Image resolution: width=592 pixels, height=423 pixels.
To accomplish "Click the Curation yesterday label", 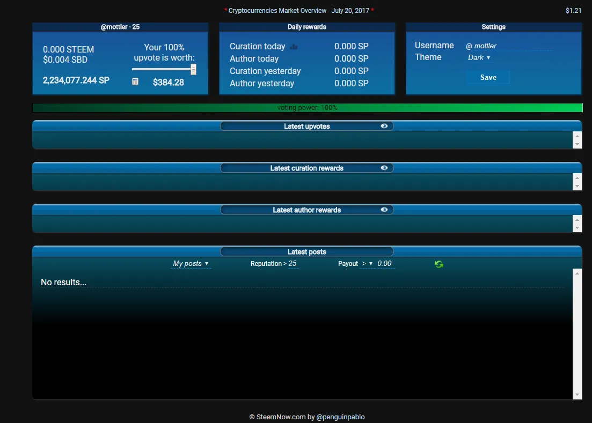I will [x=265, y=71].
